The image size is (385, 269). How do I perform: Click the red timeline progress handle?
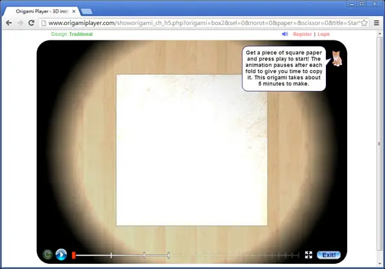[73, 256]
